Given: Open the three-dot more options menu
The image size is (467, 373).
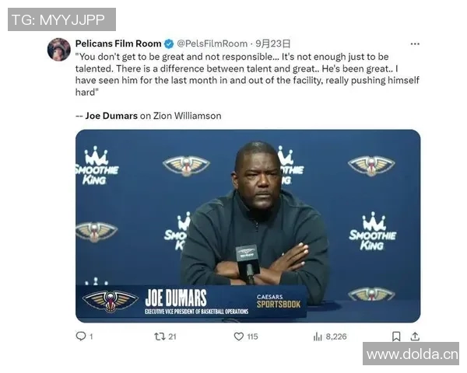Looking at the screenshot, I should tap(415, 44).
